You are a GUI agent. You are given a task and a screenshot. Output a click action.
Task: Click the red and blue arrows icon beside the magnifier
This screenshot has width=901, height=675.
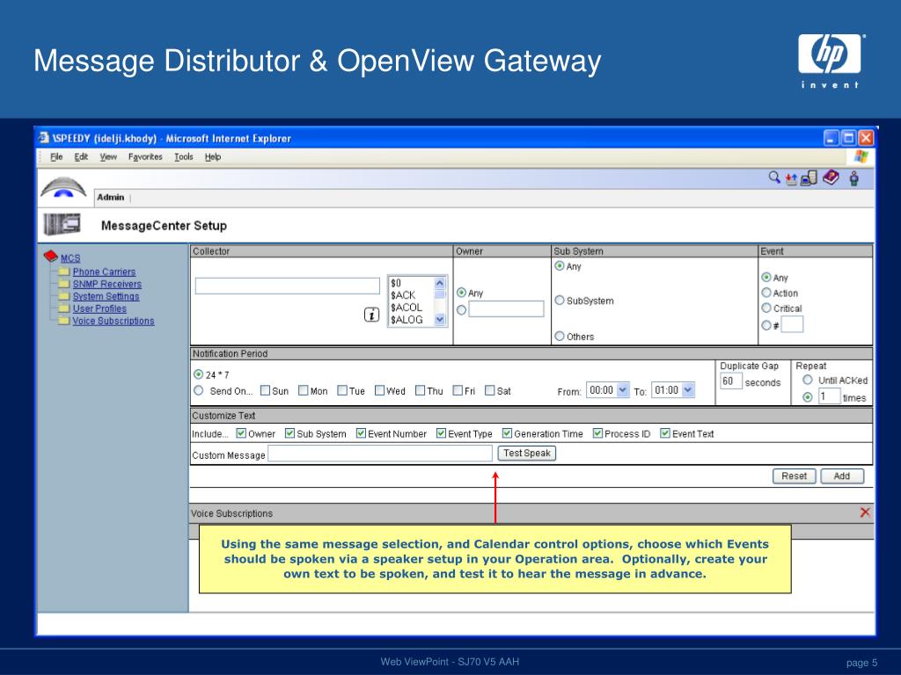coord(791,179)
